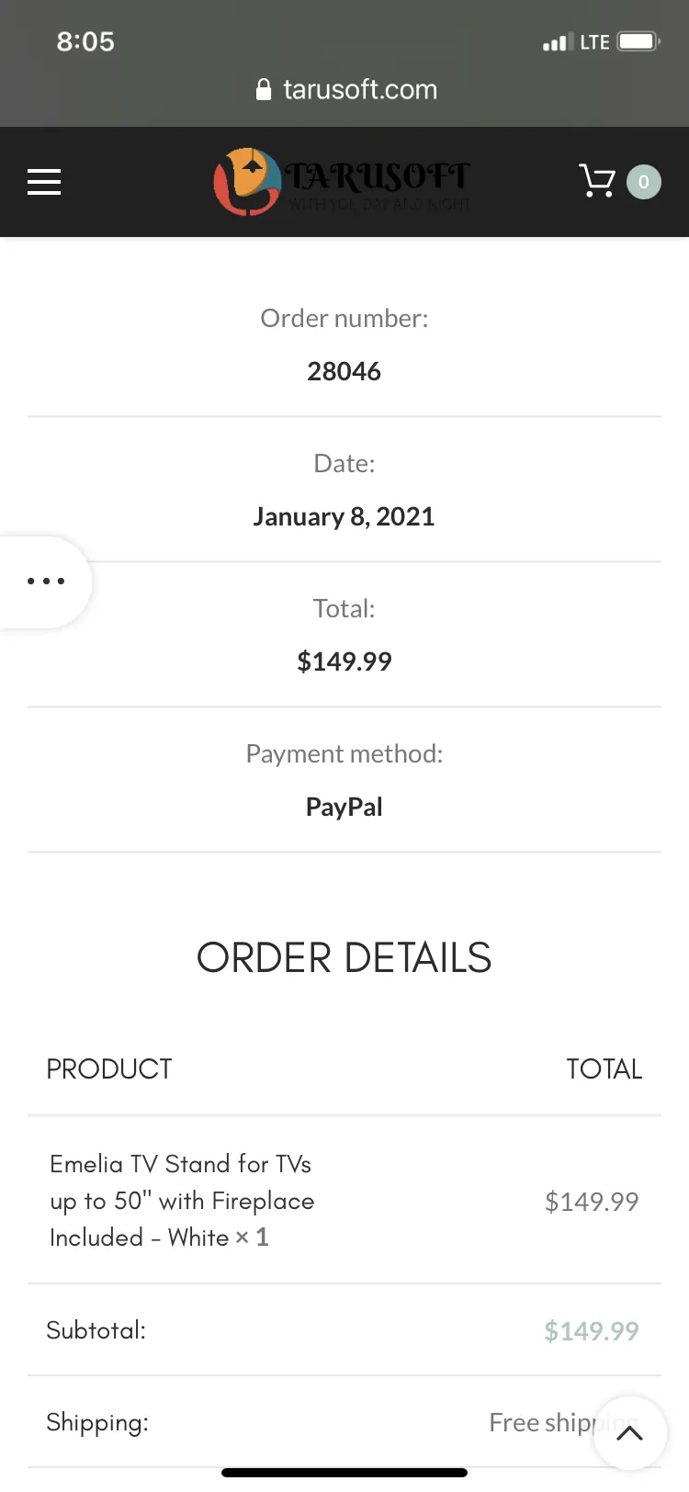Tap the back-to-top arrow button
The height and width of the screenshot is (1492, 689).
point(630,1433)
